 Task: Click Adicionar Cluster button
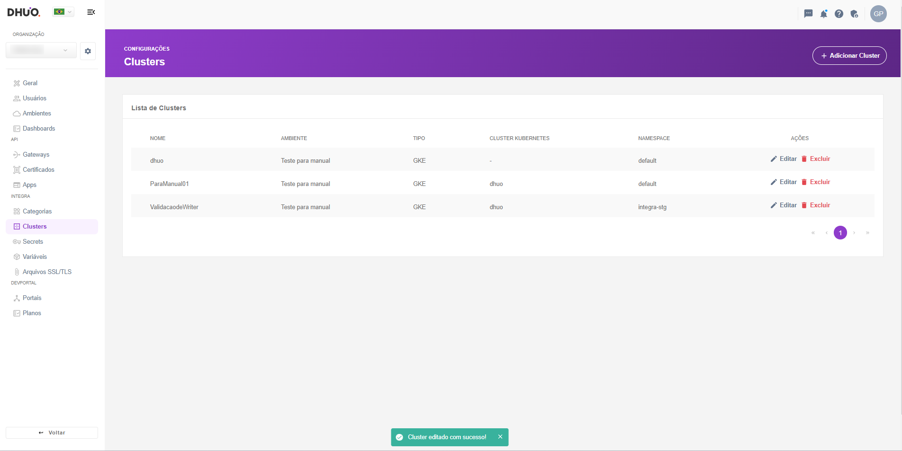click(x=849, y=55)
